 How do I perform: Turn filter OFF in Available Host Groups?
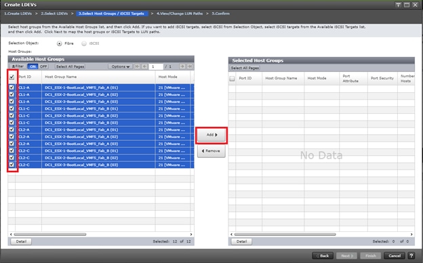43,66
